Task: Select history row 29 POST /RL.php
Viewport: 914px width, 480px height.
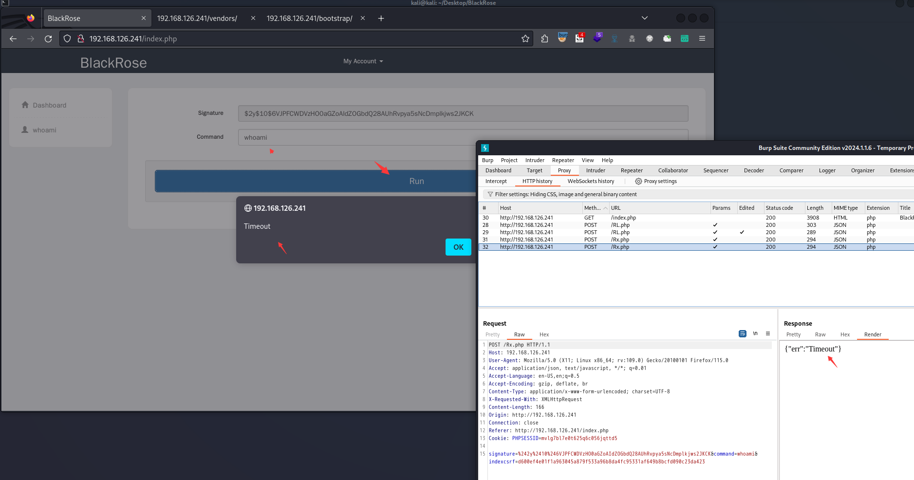Action: [x=696, y=232]
